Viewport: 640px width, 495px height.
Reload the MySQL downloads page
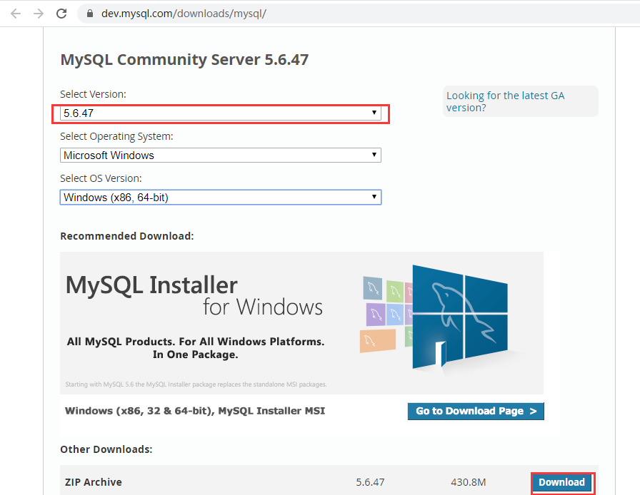click(x=61, y=14)
